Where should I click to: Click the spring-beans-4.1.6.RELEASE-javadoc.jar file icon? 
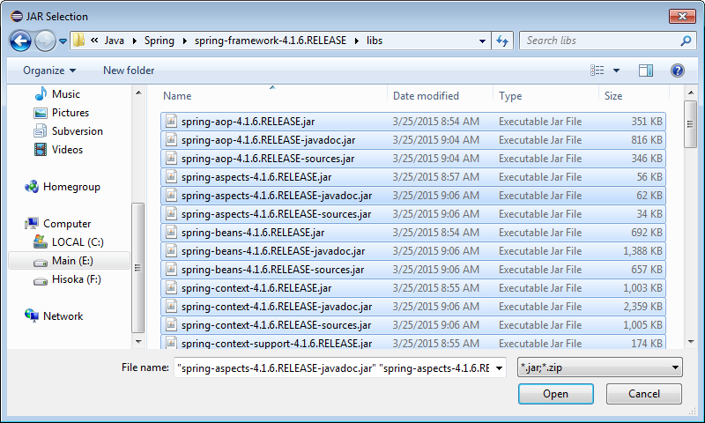coord(171,250)
